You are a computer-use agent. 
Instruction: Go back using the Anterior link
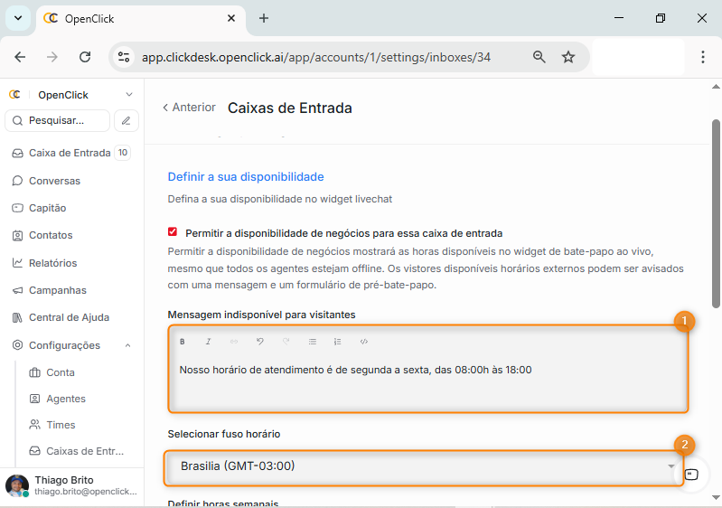tap(189, 108)
